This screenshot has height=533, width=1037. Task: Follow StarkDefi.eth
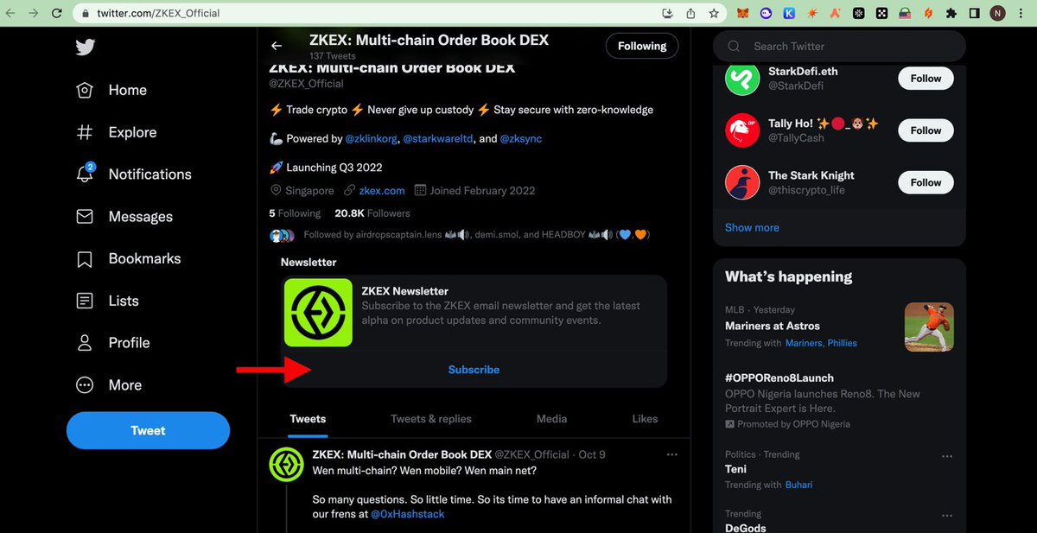[x=926, y=79]
